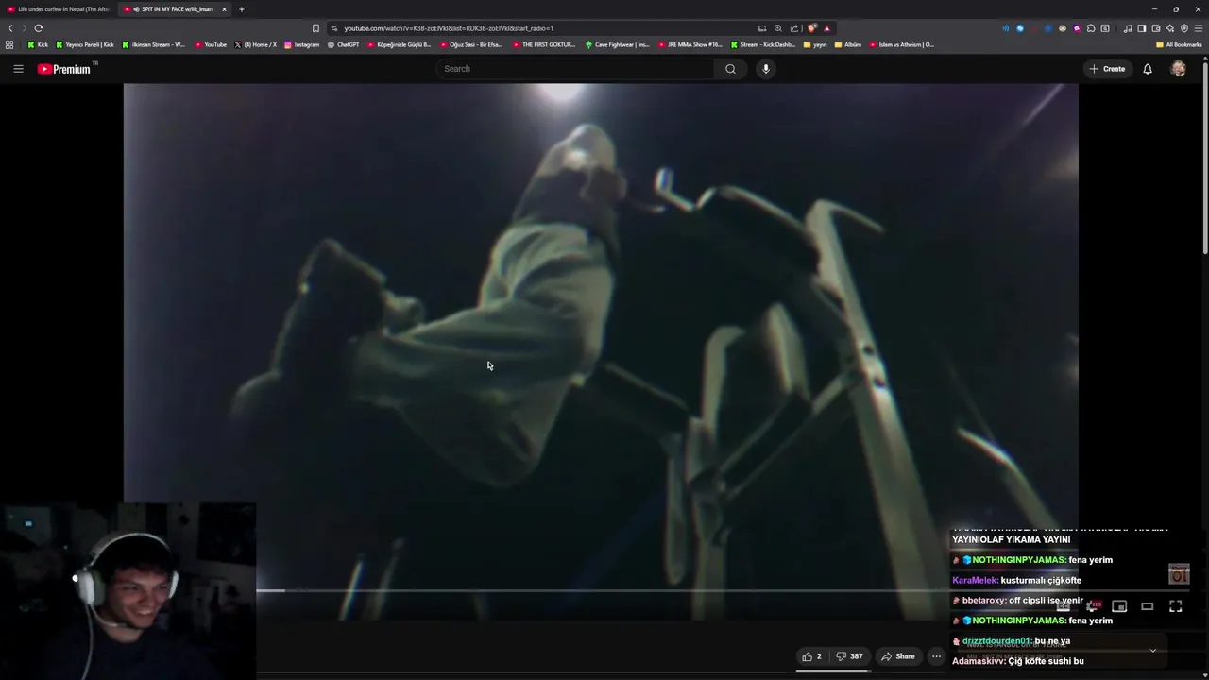
Task: Open YouTube notifications bell
Action: point(1148,68)
